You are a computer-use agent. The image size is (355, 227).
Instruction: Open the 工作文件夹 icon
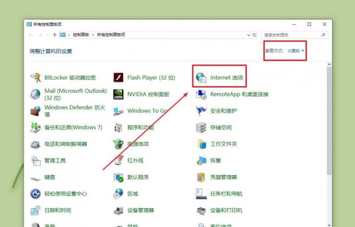tap(201, 144)
